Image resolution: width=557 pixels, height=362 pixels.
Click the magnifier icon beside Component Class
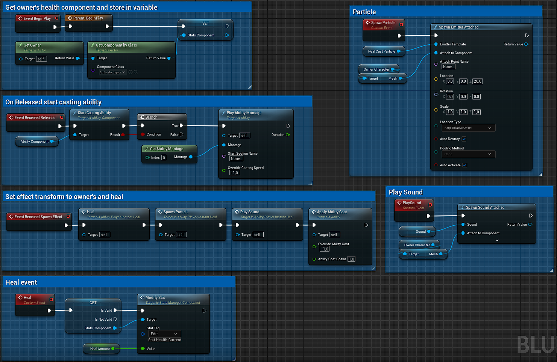click(x=135, y=72)
